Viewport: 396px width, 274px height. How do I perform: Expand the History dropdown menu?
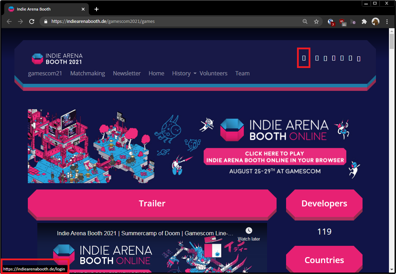(184, 73)
